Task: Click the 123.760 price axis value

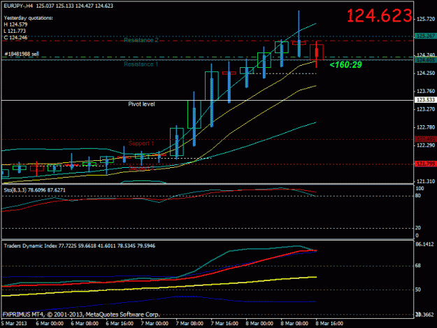Action: point(426,91)
